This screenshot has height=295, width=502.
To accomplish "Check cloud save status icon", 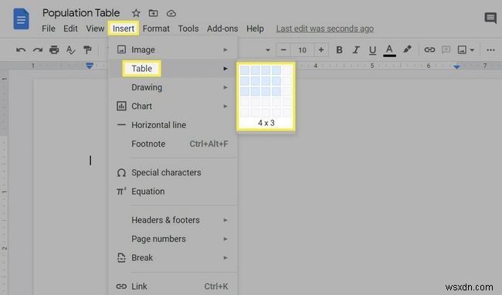I will (x=171, y=13).
